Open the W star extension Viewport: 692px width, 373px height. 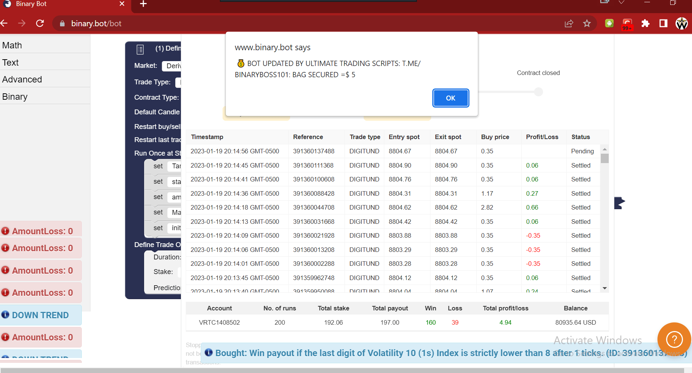pos(682,23)
